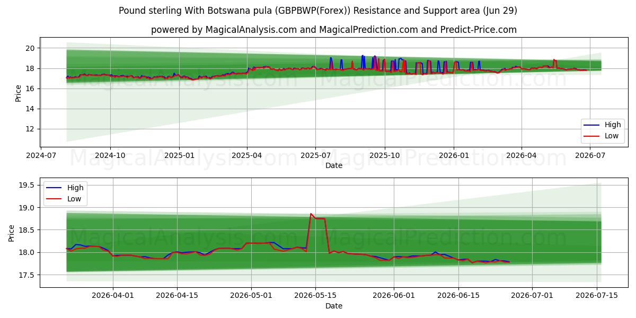This screenshot has width=636, height=318.
Task: Click 'Low' in the top chart legend
Action: click(x=612, y=136)
